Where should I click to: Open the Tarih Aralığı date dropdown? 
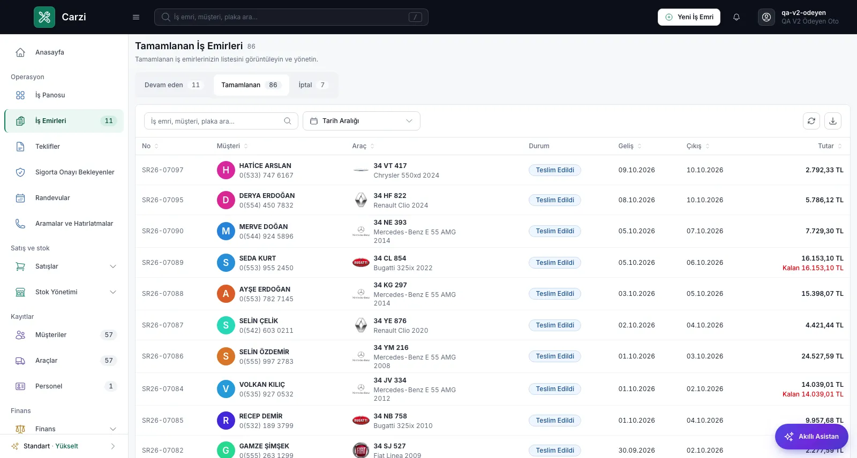pos(362,121)
